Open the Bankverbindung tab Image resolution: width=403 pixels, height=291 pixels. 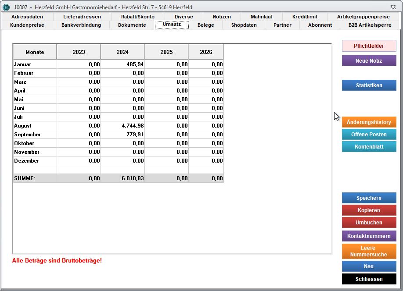click(81, 25)
